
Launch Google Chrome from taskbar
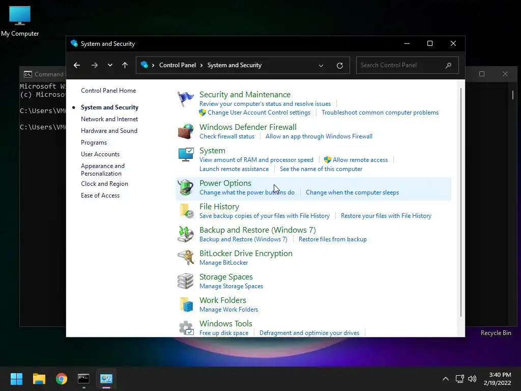click(x=62, y=379)
